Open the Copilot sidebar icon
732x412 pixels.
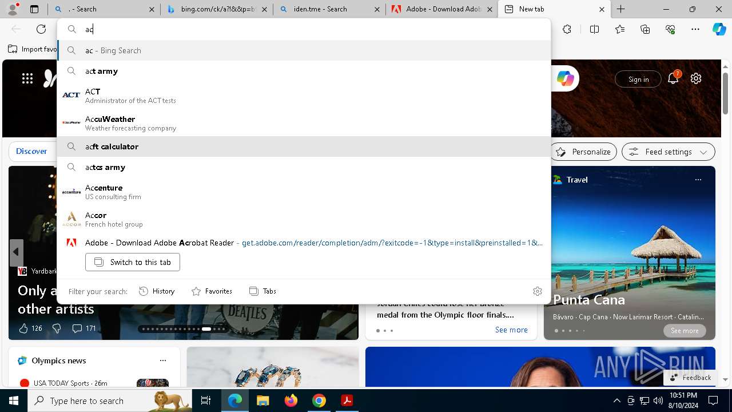pos(719,29)
